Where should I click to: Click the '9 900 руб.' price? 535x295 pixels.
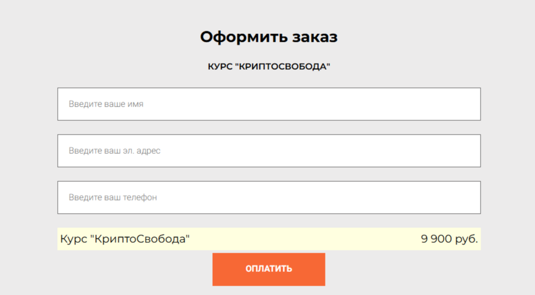tap(449, 239)
